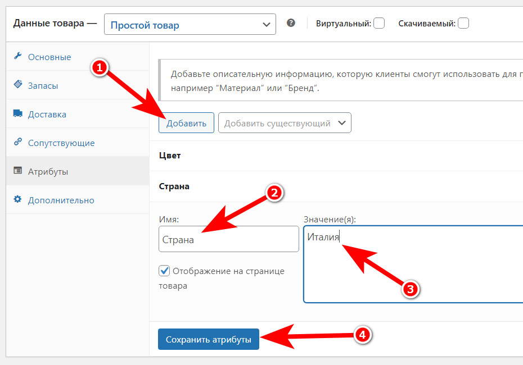Image resolution: width=523 pixels, height=365 pixels.
Task: Click the gear icon beside Дополнительно
Action: click(17, 199)
